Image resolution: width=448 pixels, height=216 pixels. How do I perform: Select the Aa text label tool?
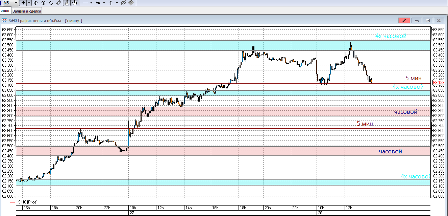pos(98,3)
